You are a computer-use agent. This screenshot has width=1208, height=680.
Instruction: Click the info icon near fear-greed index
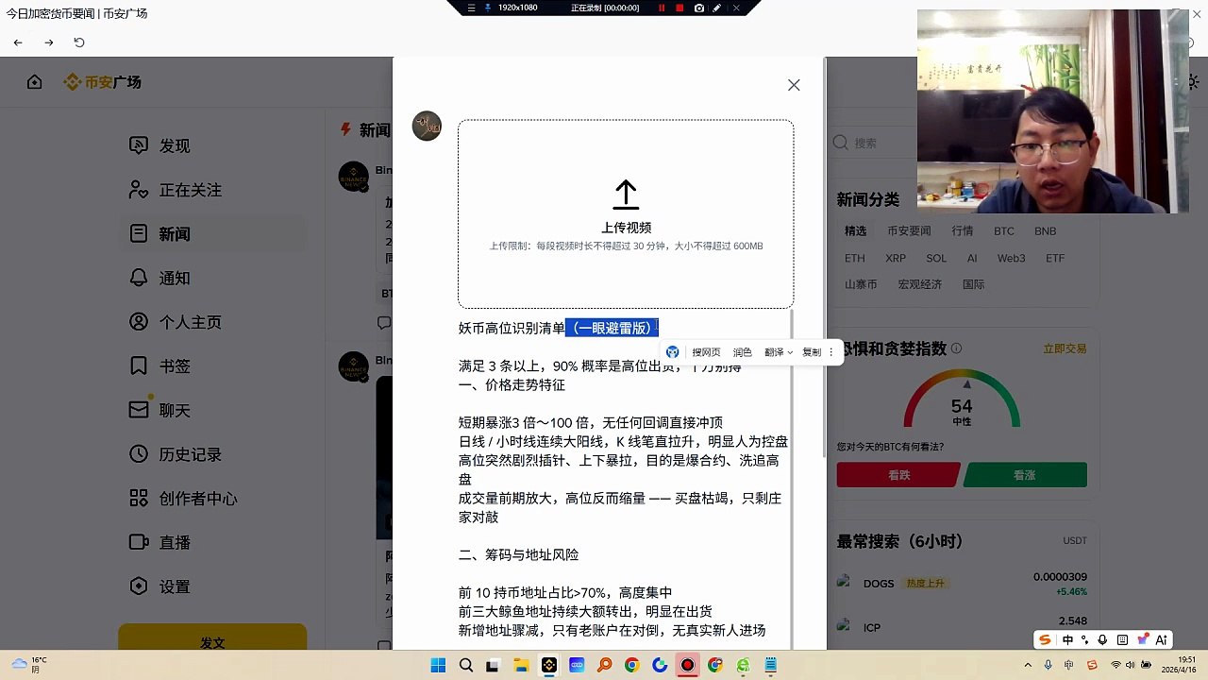click(956, 348)
